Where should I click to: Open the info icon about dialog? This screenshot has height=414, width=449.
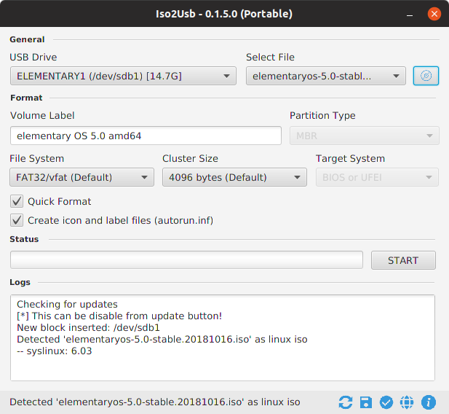(429, 402)
